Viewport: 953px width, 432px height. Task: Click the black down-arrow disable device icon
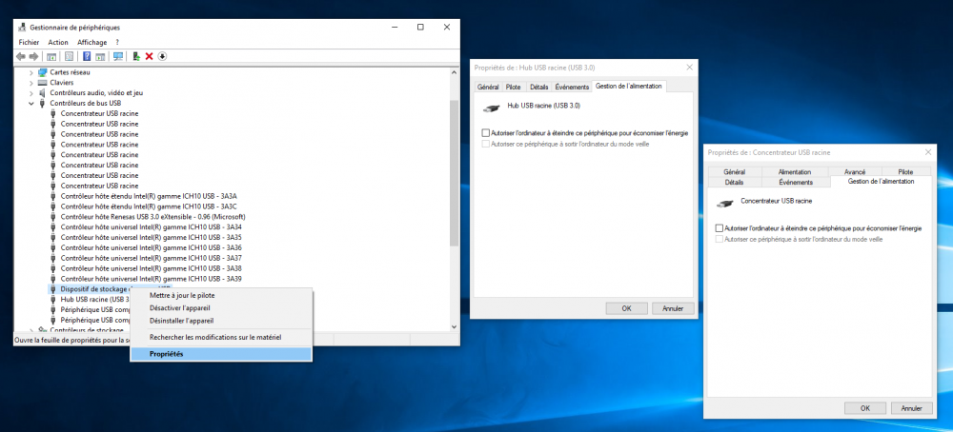click(x=162, y=56)
